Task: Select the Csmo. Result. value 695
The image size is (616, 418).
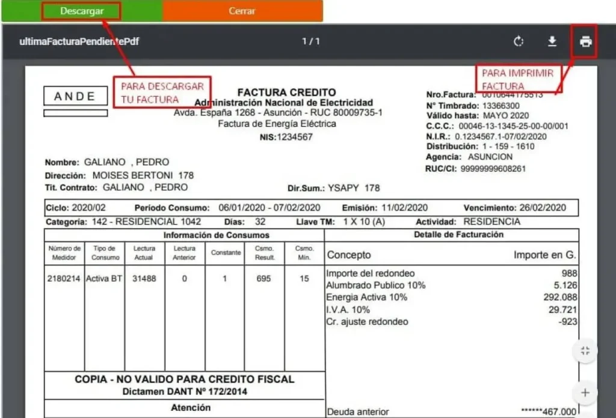Action: (x=263, y=279)
